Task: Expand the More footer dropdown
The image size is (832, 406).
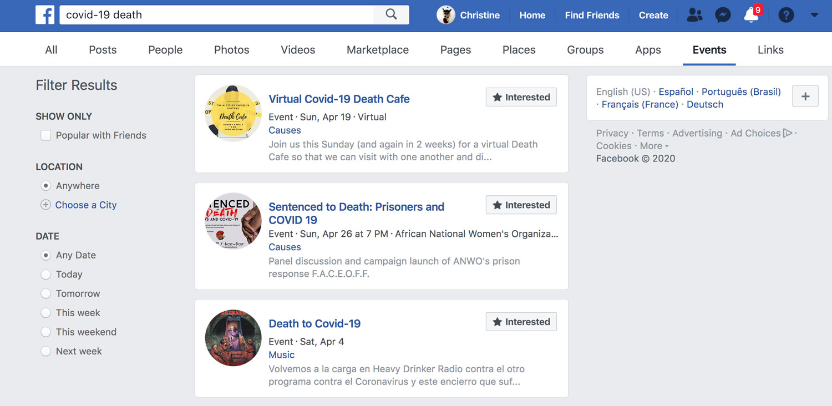Action: click(x=654, y=146)
